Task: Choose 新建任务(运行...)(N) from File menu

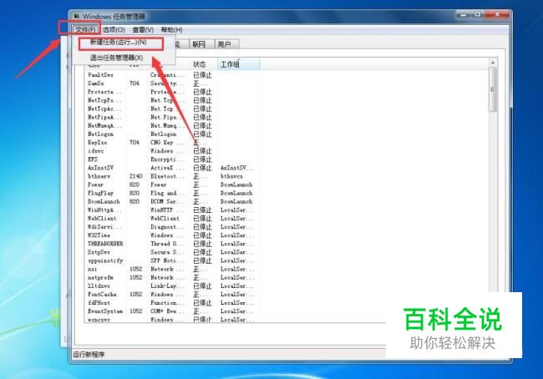Action: click(119, 43)
